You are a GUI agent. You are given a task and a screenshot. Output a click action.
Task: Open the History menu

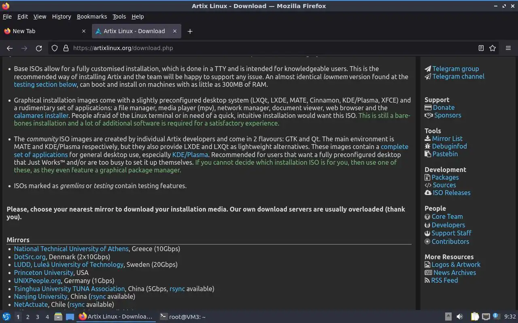tap(62, 17)
